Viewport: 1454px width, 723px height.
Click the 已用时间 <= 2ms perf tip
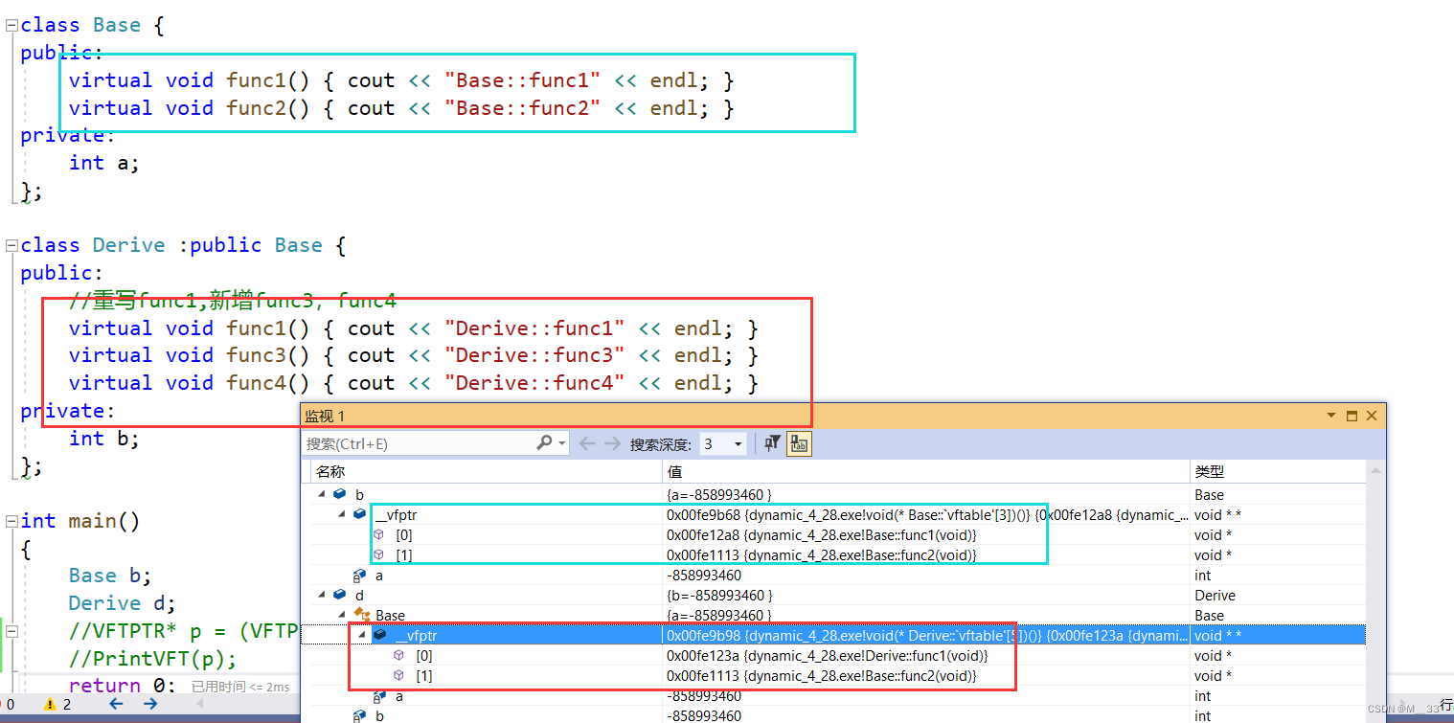pos(240,687)
